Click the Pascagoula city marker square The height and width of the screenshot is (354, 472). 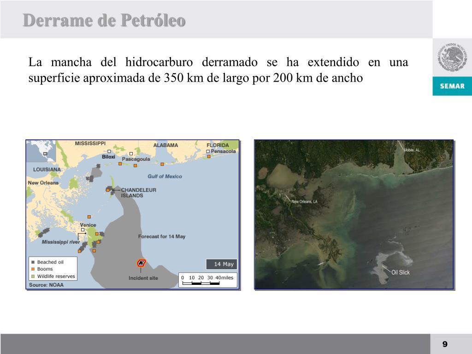pyautogui.click(x=131, y=154)
